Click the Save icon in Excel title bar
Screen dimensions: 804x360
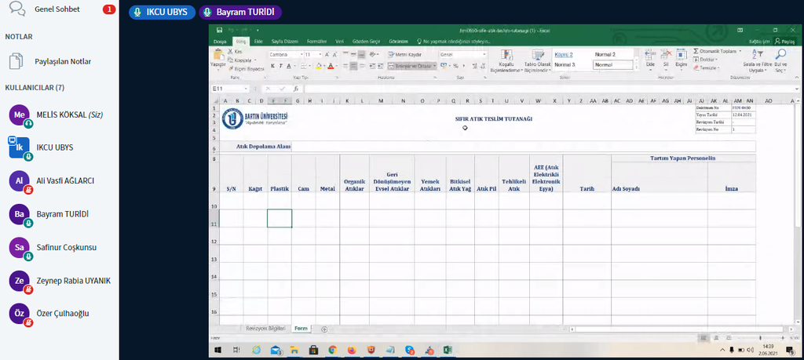tap(220, 31)
